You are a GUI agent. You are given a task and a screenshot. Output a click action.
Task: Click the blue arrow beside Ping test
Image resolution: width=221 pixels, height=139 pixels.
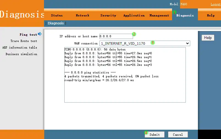(40, 34)
